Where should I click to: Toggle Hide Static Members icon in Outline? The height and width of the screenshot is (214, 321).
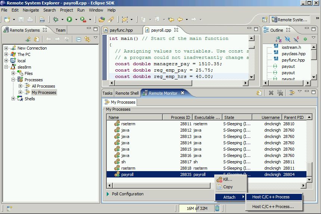tap(296, 39)
